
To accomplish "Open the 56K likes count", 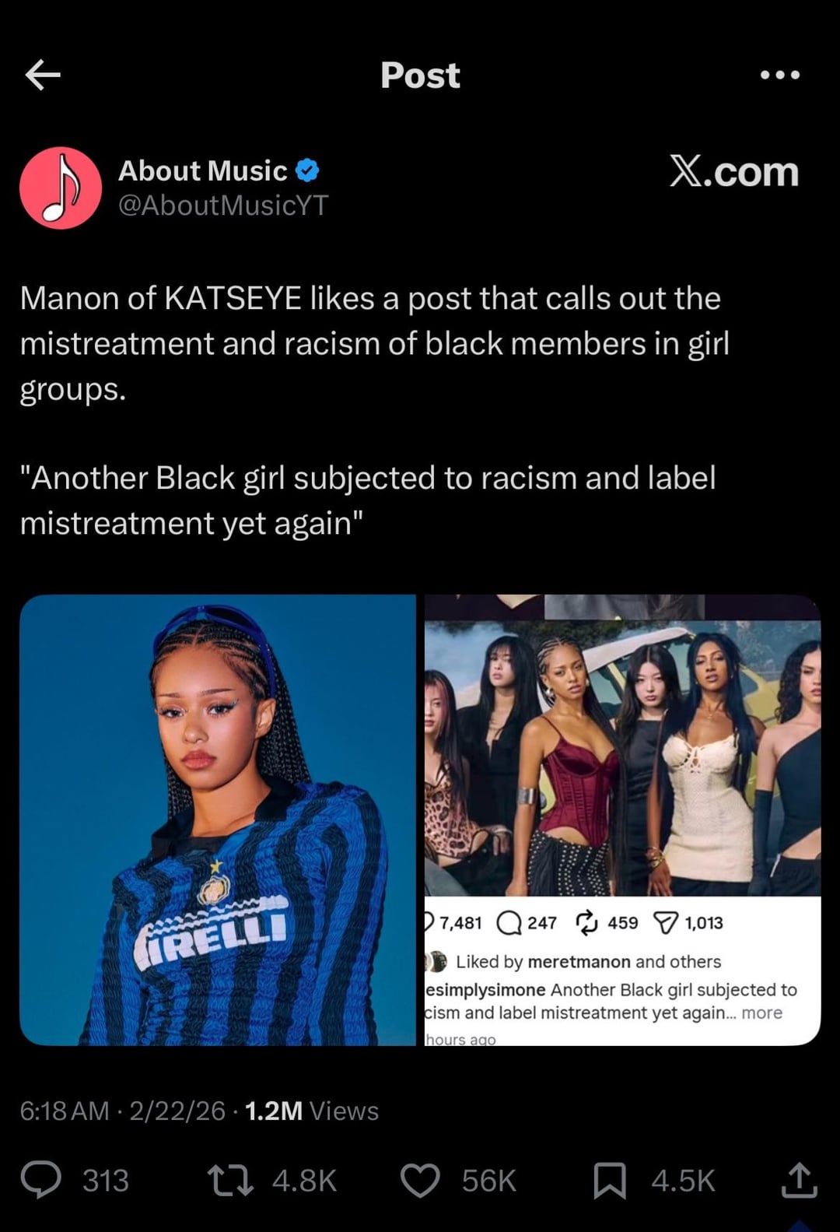I will click(x=488, y=1181).
